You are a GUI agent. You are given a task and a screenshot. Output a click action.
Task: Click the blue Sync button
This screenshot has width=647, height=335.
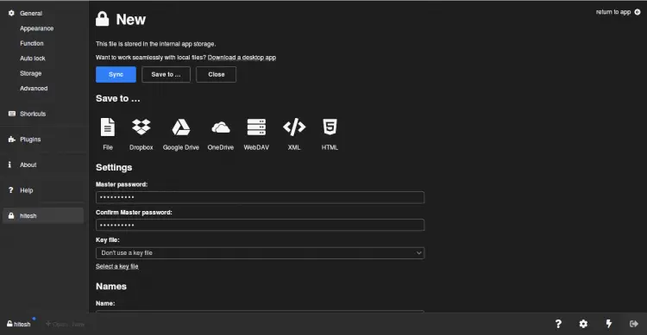116,75
